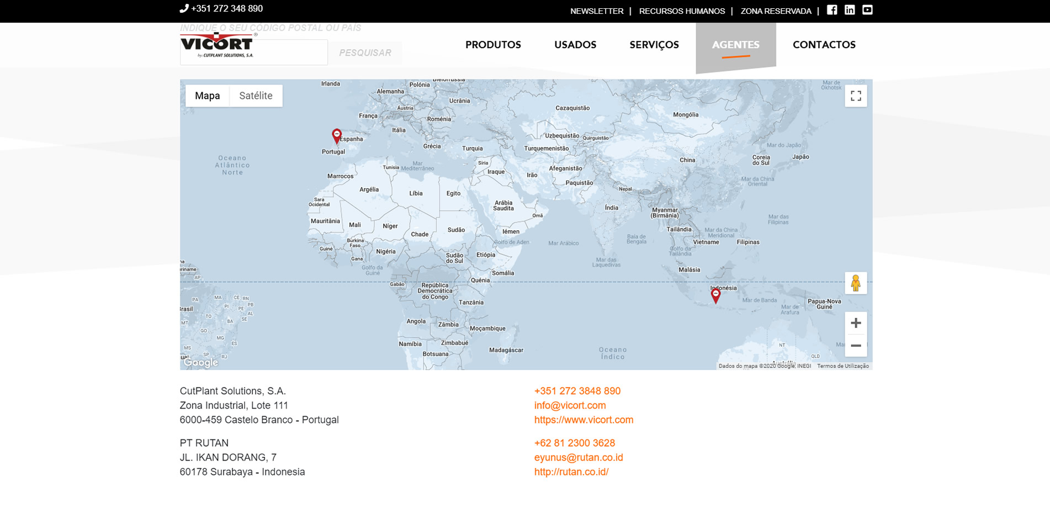Open the Google logo on map
Image resolution: width=1050 pixels, height=514 pixels.
pyautogui.click(x=200, y=363)
